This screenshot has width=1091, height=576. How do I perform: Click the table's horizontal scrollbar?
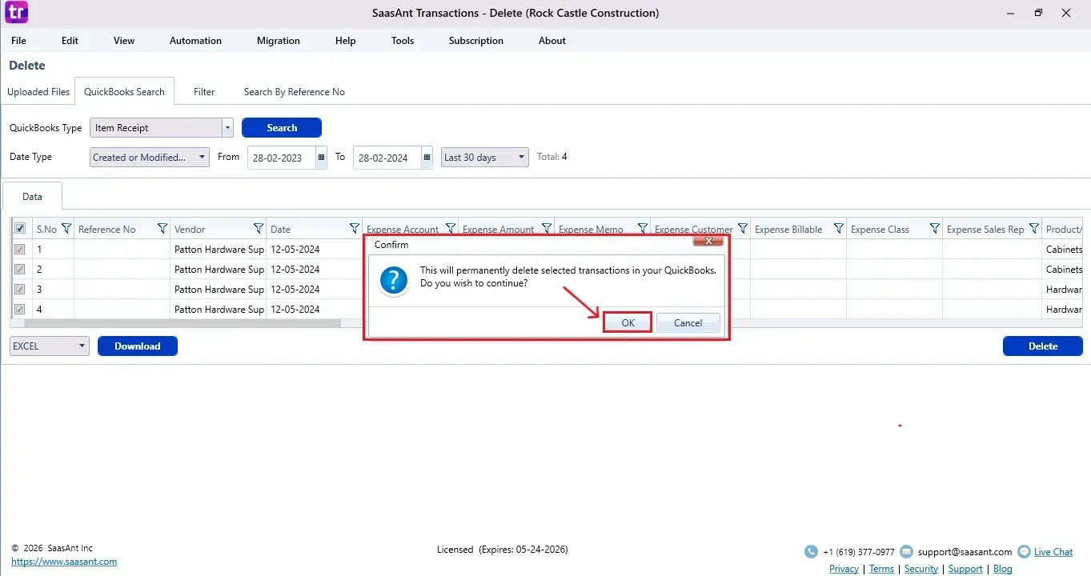(x=183, y=323)
